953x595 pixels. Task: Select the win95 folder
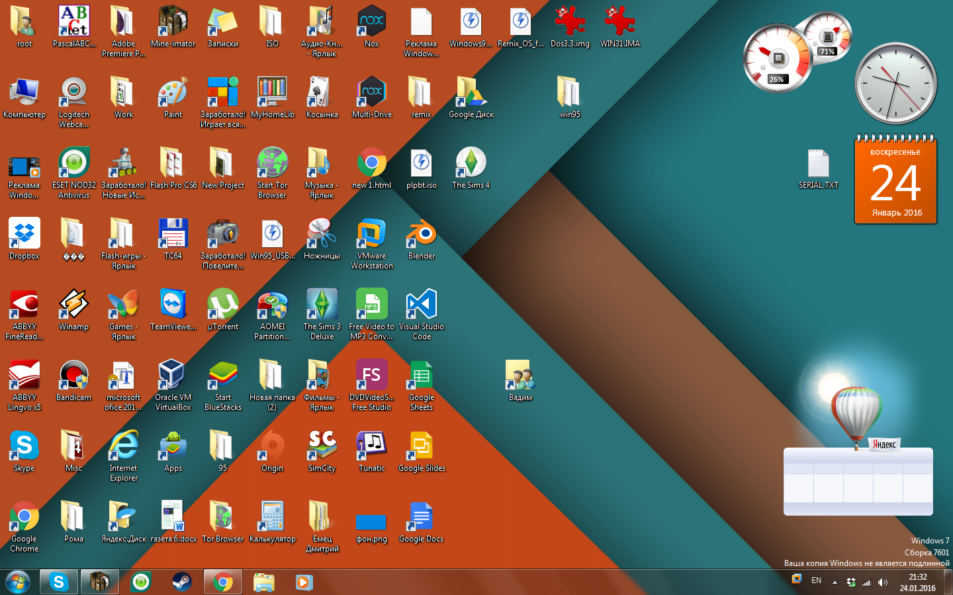(x=570, y=97)
